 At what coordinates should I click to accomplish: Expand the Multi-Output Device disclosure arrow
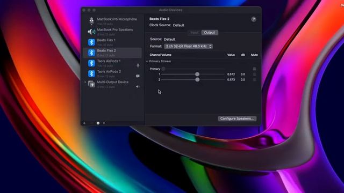[x=85, y=82]
